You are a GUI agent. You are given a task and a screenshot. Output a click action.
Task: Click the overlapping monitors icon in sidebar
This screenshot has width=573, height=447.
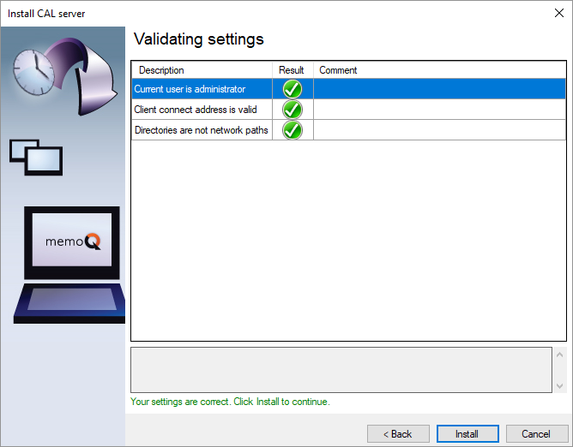tap(36, 158)
